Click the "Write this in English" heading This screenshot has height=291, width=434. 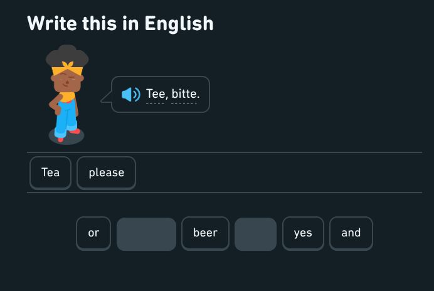pyautogui.click(x=120, y=23)
